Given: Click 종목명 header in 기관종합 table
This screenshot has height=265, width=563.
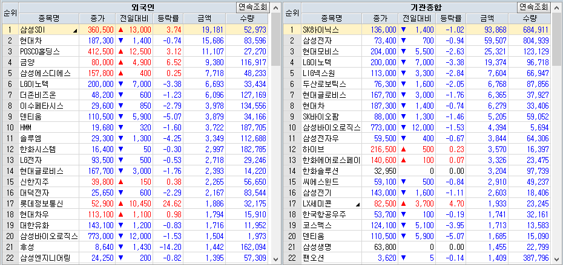Looking at the screenshot, I should 332,19.
